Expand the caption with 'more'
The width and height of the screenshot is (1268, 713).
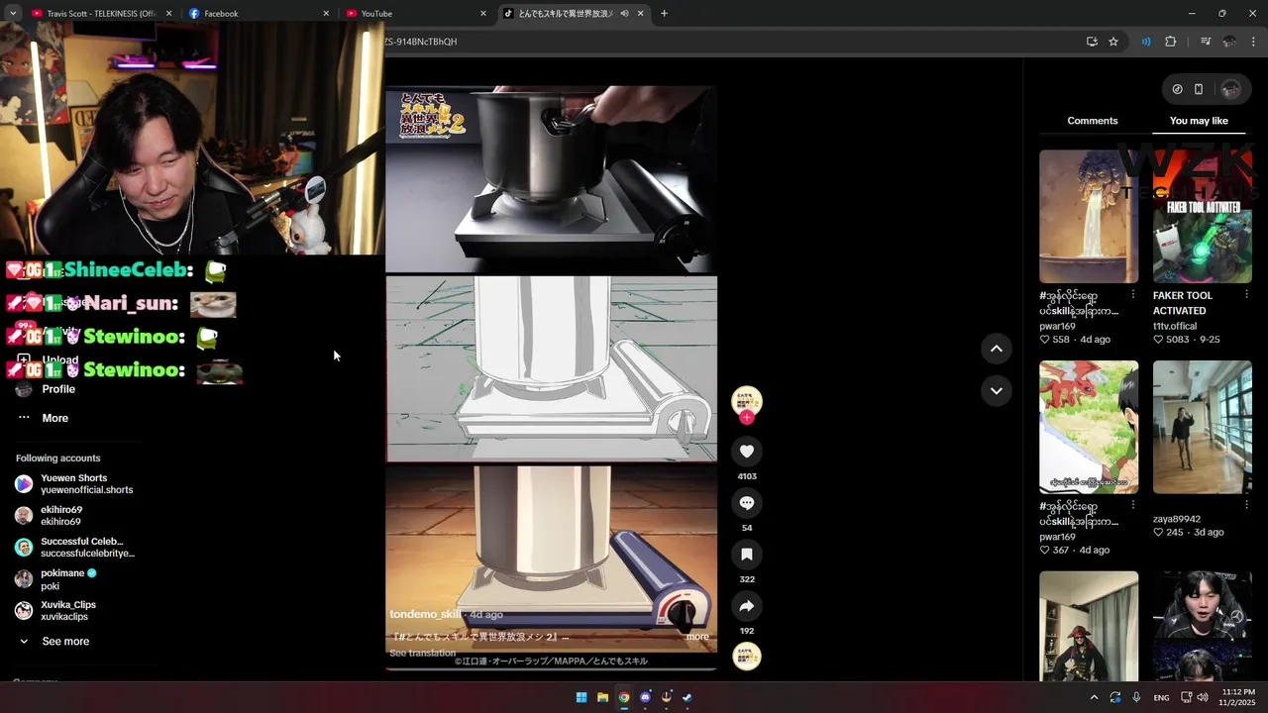click(x=697, y=637)
